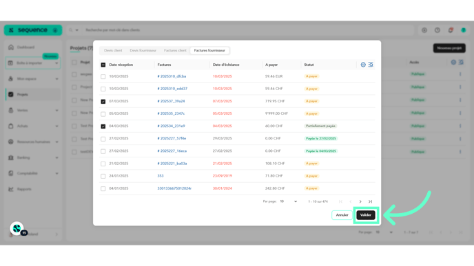Image resolution: width=474 pixels, height=266 pixels.
Task: Sort by A payer column header
Action: [271, 65]
